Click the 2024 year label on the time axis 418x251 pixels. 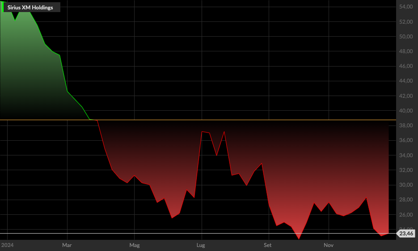coord(7,245)
